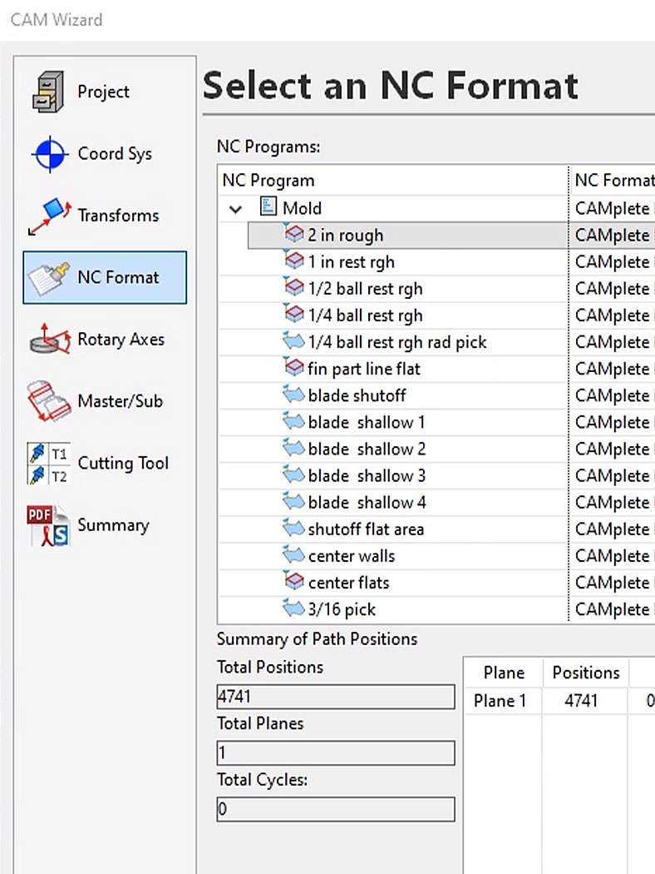The width and height of the screenshot is (655, 874).
Task: Click the Positions column header
Action: tap(585, 673)
